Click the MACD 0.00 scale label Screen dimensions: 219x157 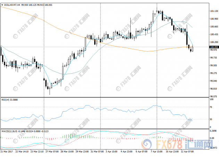pos(212,138)
